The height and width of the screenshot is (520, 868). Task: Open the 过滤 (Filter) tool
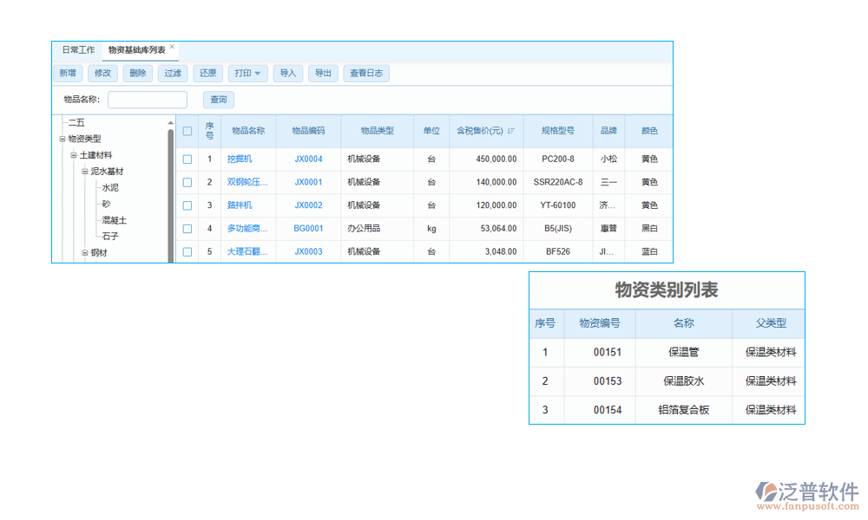tap(172, 73)
